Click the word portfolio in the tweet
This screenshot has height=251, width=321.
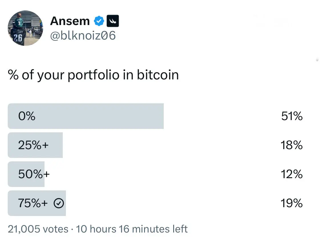(93, 75)
